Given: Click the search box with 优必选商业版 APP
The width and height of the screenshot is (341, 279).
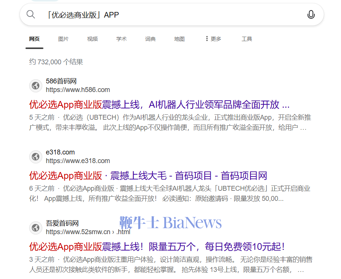Looking at the screenshot, I should 171,15.
